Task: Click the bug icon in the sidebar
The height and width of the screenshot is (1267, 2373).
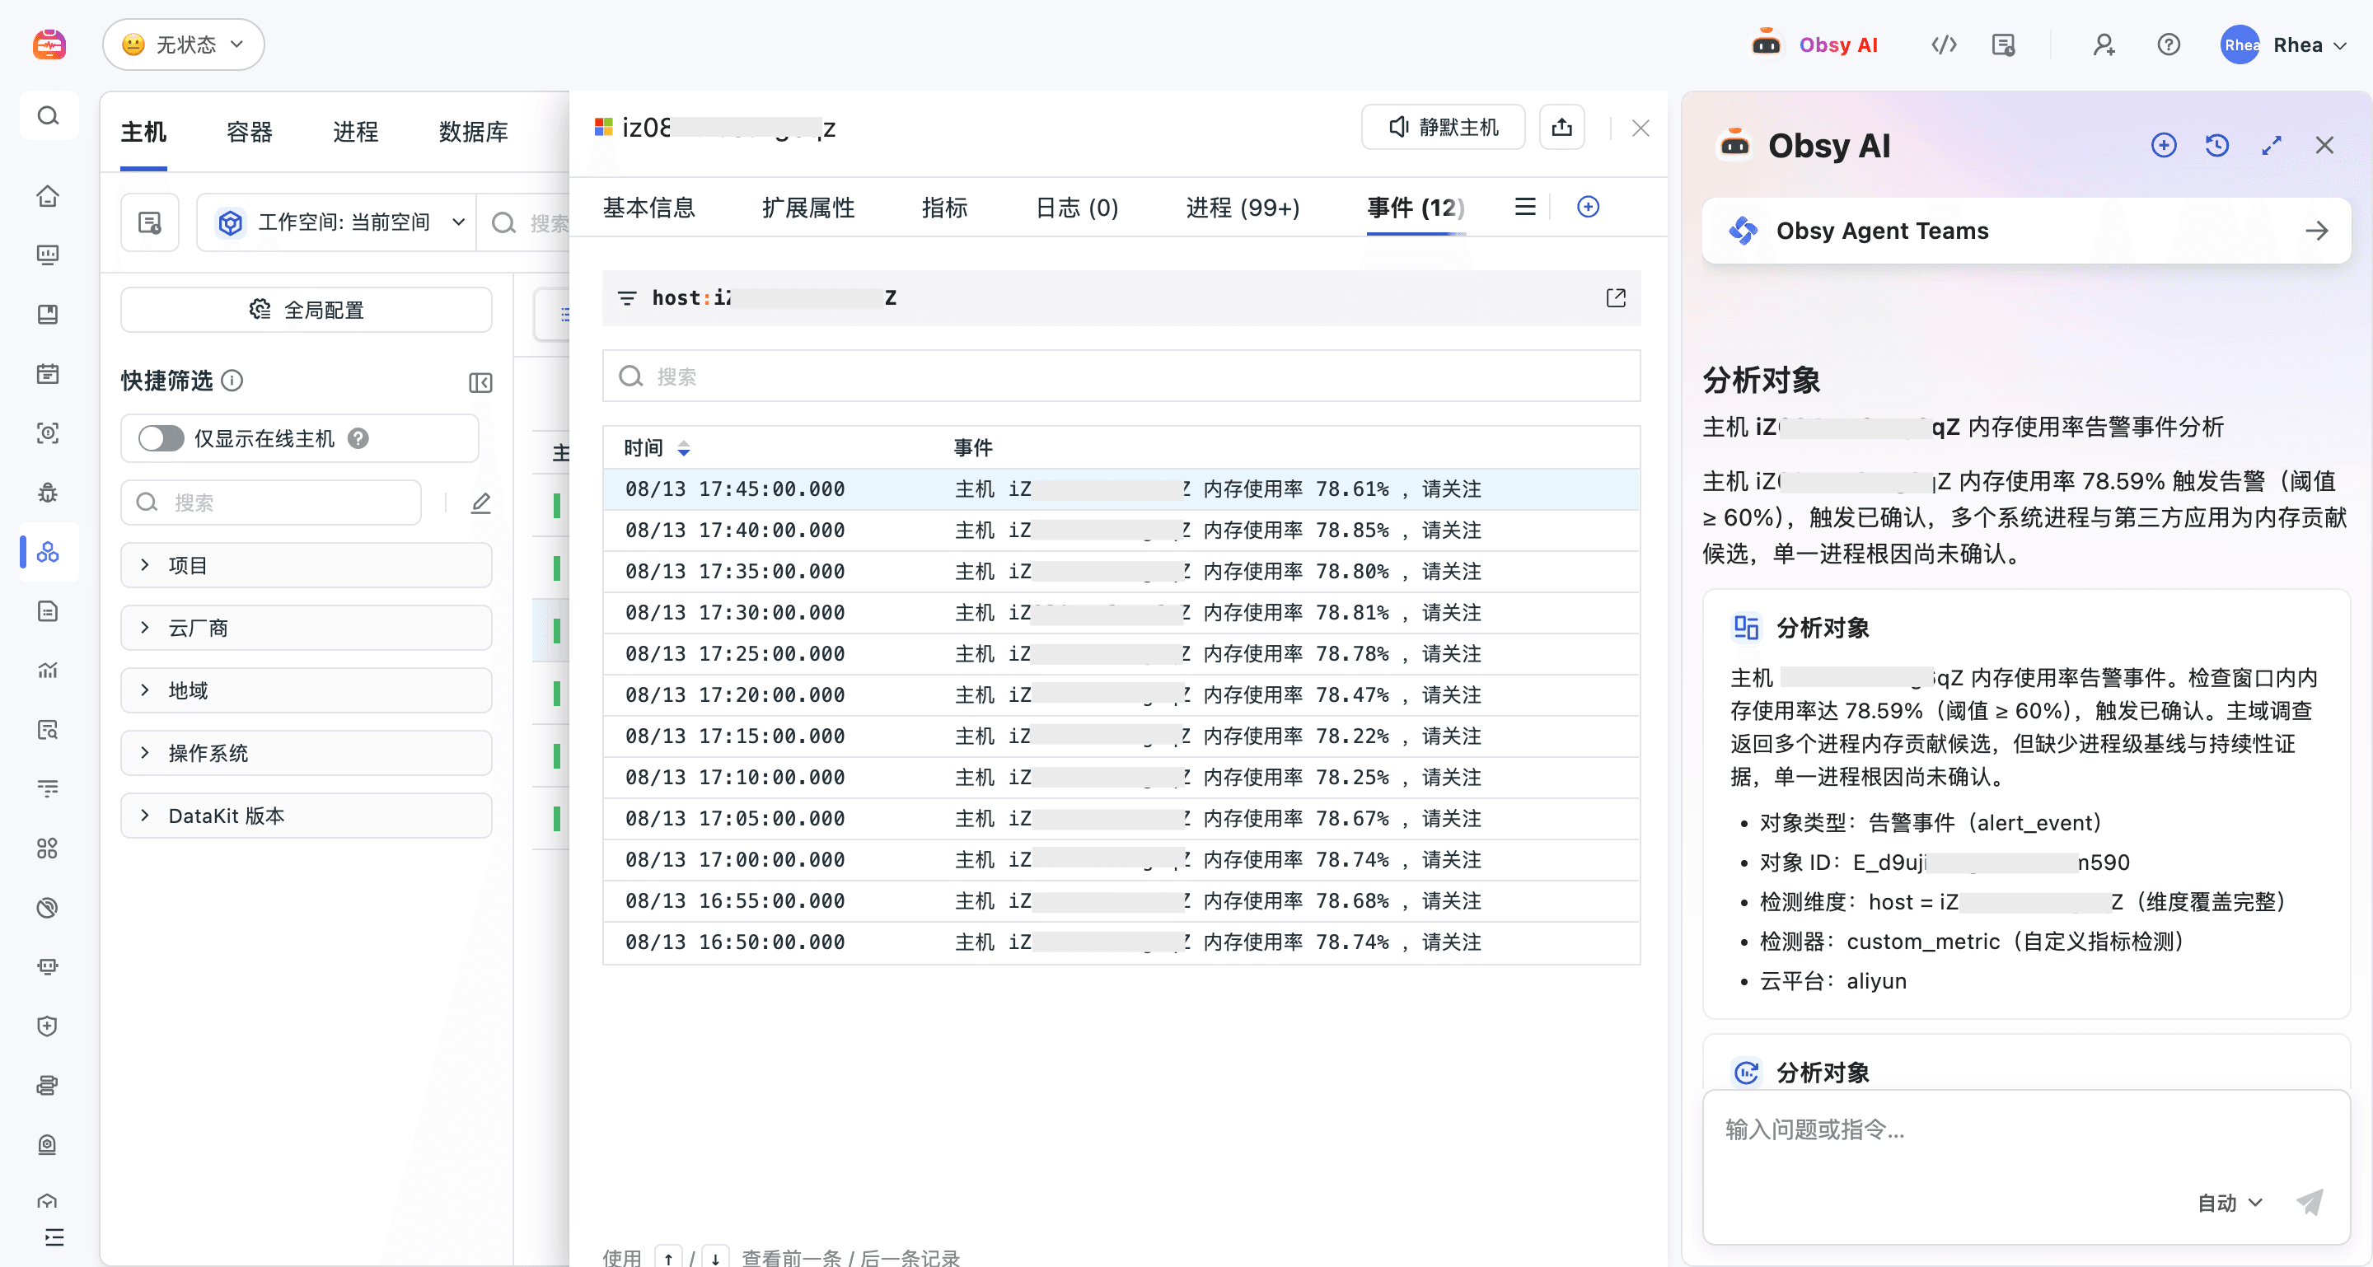Action: (48, 492)
